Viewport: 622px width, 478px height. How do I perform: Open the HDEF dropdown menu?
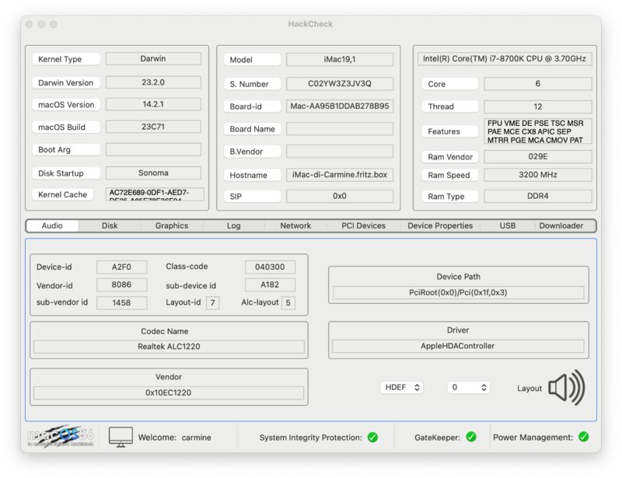coord(402,387)
